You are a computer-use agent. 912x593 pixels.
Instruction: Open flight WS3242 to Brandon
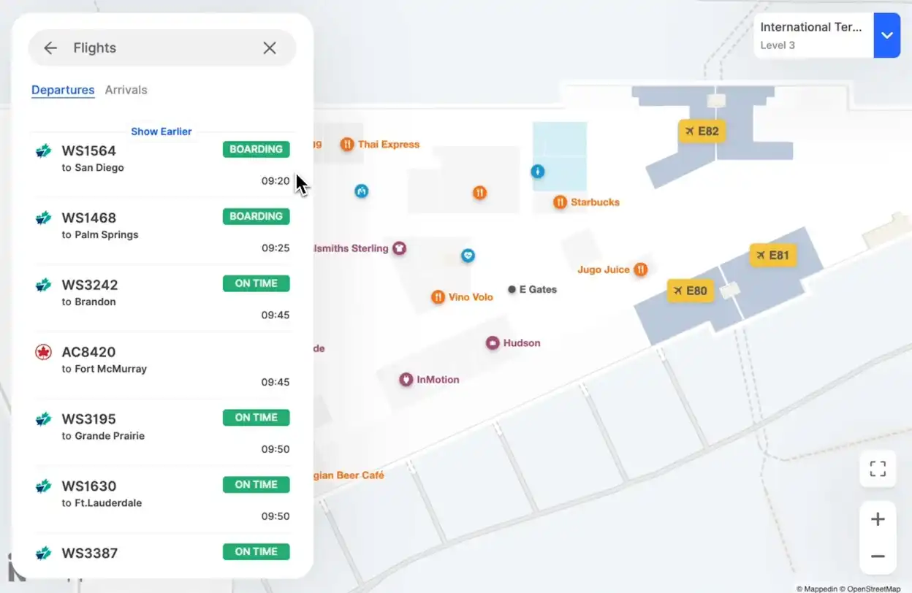pos(162,299)
